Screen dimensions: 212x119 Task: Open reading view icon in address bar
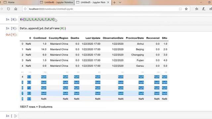point(180,9)
